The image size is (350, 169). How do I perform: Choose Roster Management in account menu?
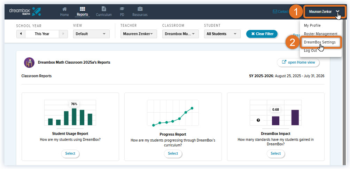tap(320, 34)
